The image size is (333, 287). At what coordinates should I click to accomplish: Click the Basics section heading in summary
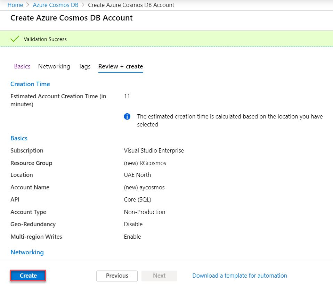tap(19, 138)
